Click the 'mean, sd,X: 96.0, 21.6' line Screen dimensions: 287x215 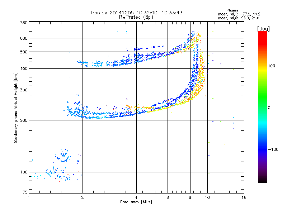click(239, 18)
